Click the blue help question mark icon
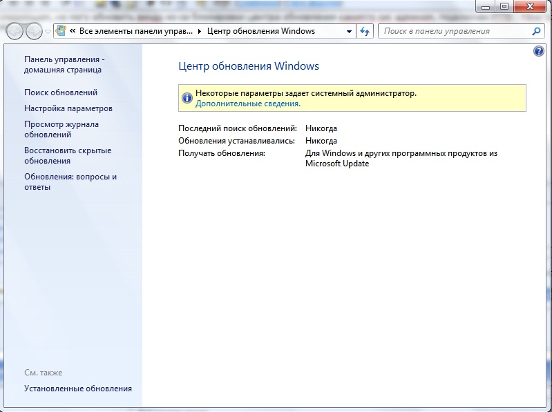The width and height of the screenshot is (552, 412). (x=539, y=51)
